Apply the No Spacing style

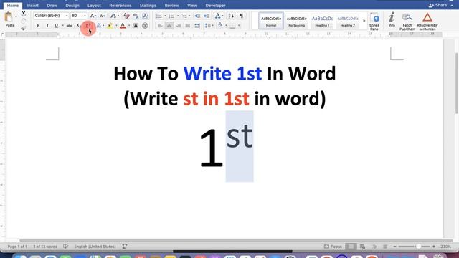point(296,21)
